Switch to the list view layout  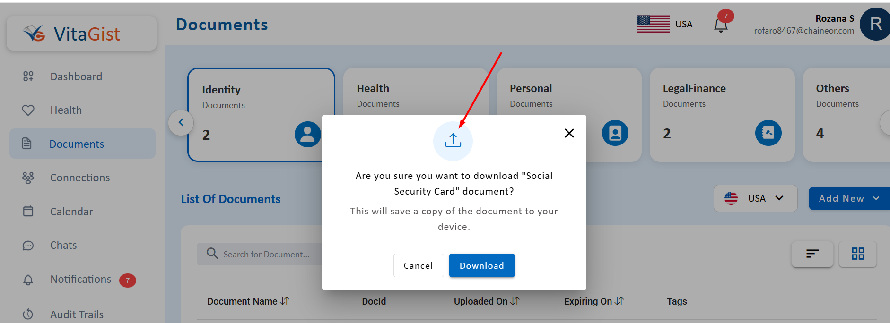(812, 254)
